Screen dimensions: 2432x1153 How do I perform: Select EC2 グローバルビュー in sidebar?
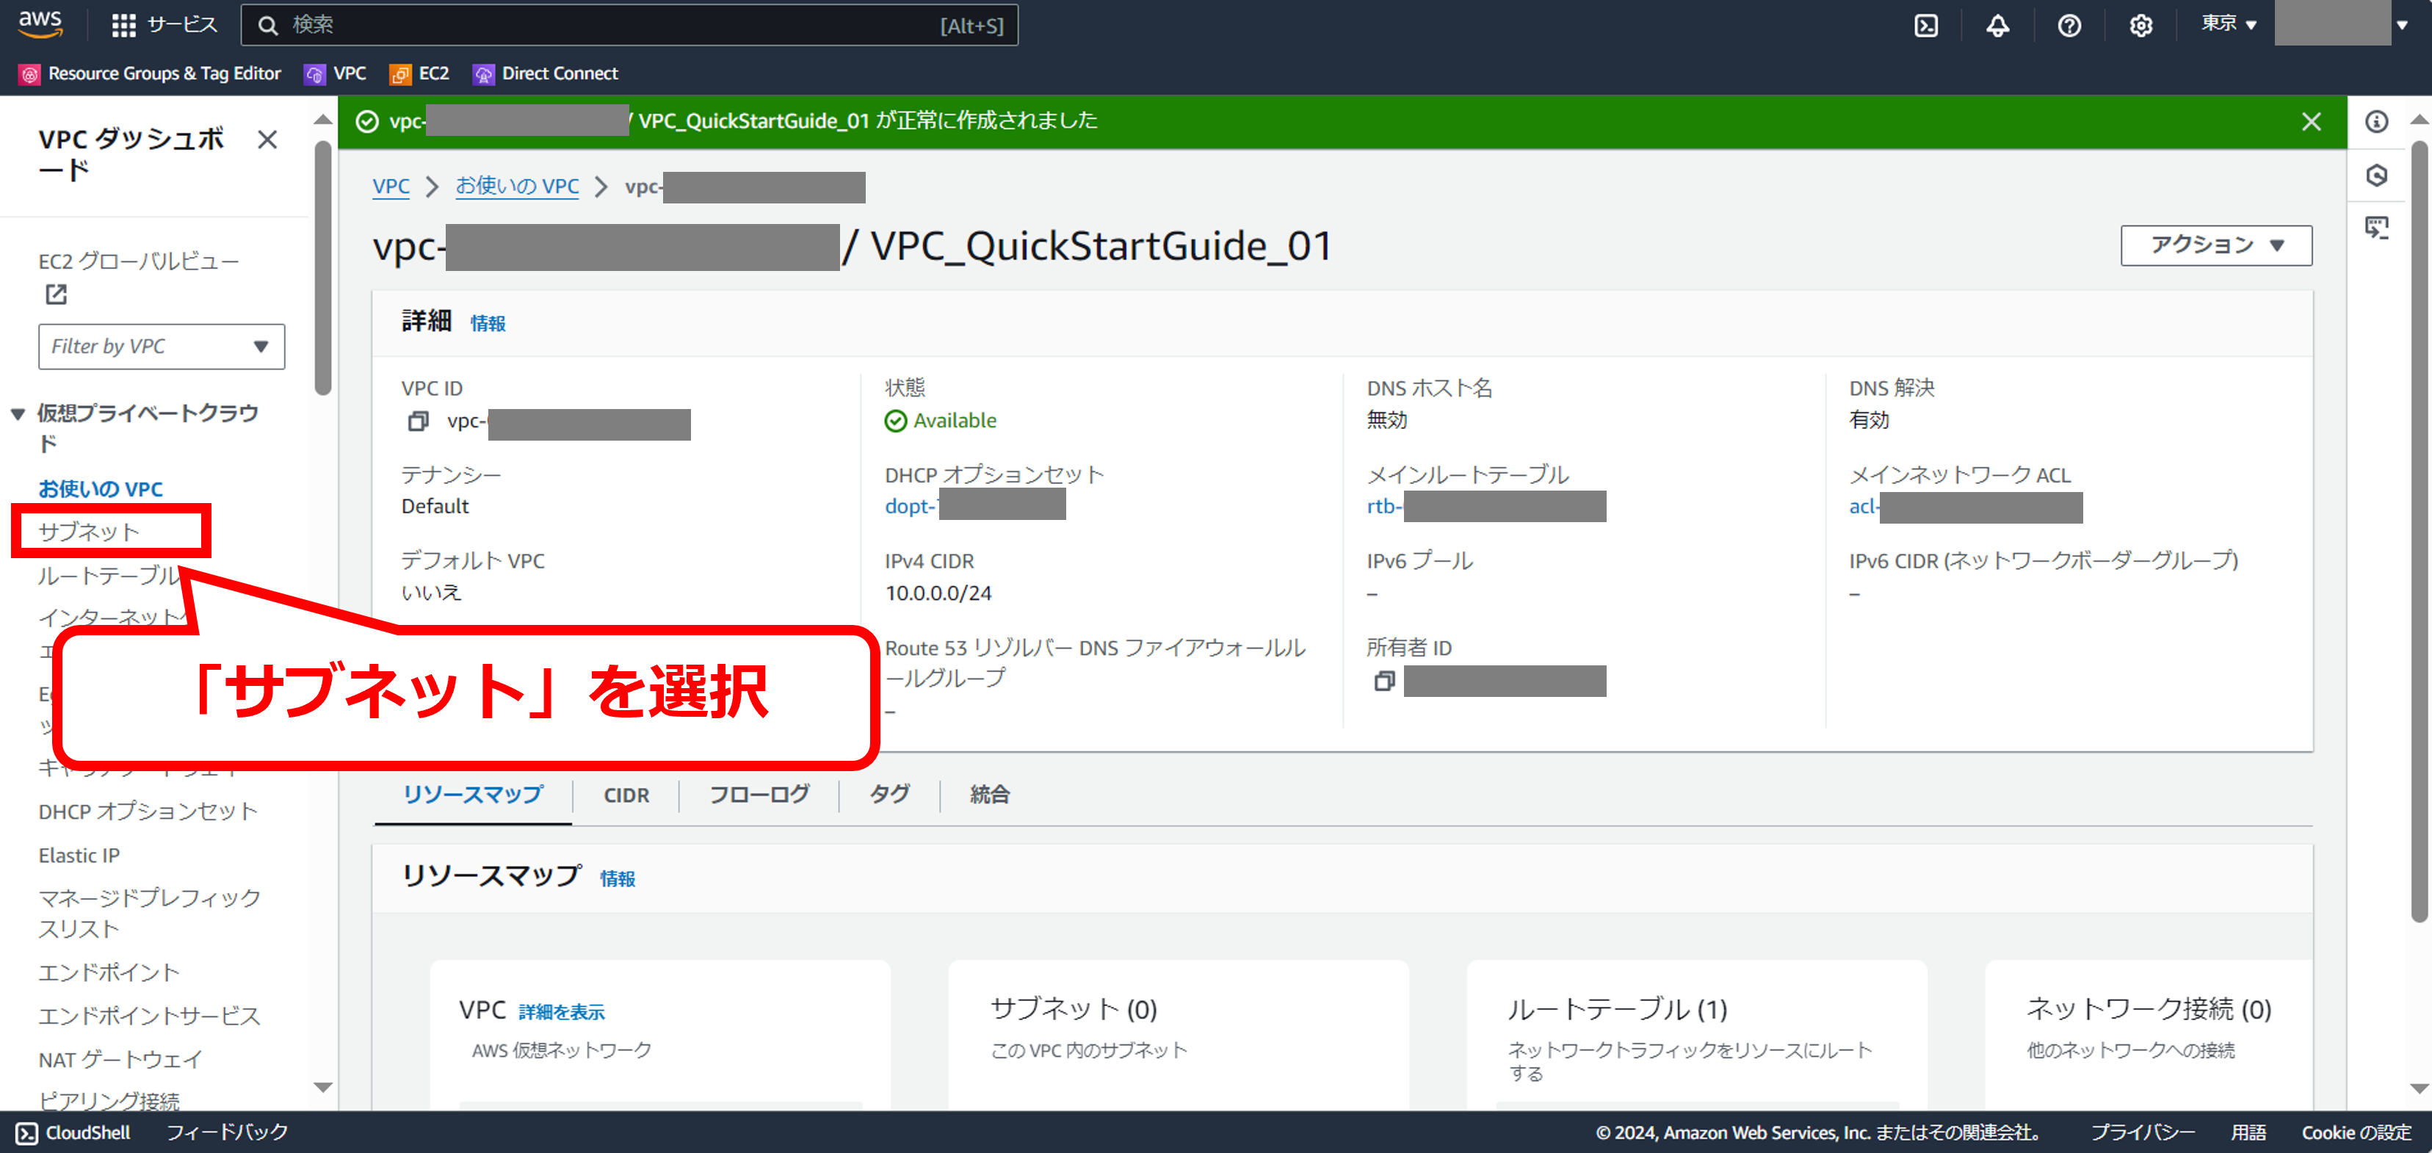click(139, 261)
